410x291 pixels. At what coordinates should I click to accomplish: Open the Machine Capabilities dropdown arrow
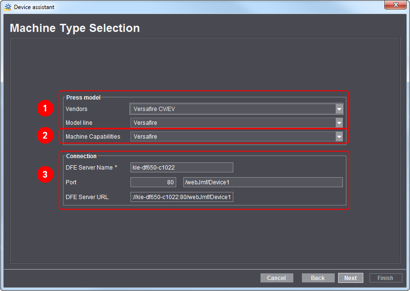(x=339, y=137)
